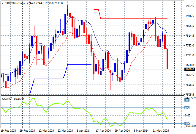This screenshot has height=134, width=196.
Task: Click the last large red candle
Action: pos(167,59)
